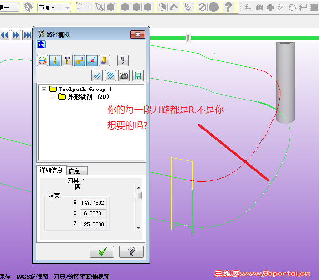Click the greyed plus-shaped icon in right toolbar
319x280 pixels.
(270, 8)
